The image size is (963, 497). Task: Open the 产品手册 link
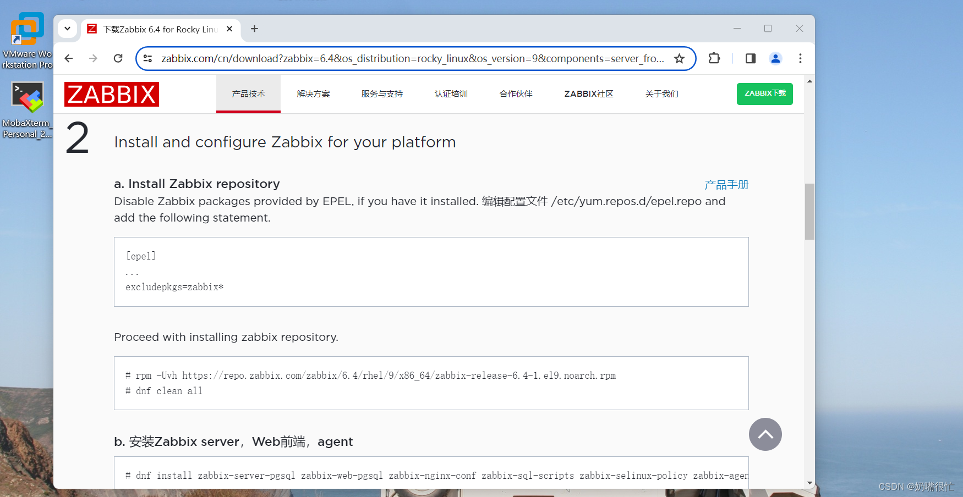pos(726,185)
